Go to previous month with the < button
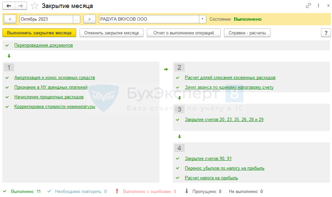This screenshot has width=332, height=197. click(x=10, y=19)
